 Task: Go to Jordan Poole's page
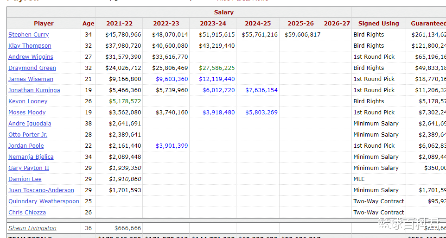(26, 146)
